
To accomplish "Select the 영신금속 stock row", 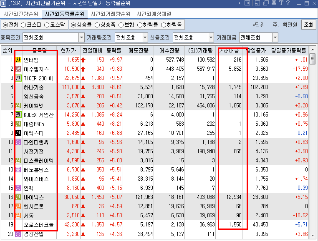I will [x=155, y=96].
